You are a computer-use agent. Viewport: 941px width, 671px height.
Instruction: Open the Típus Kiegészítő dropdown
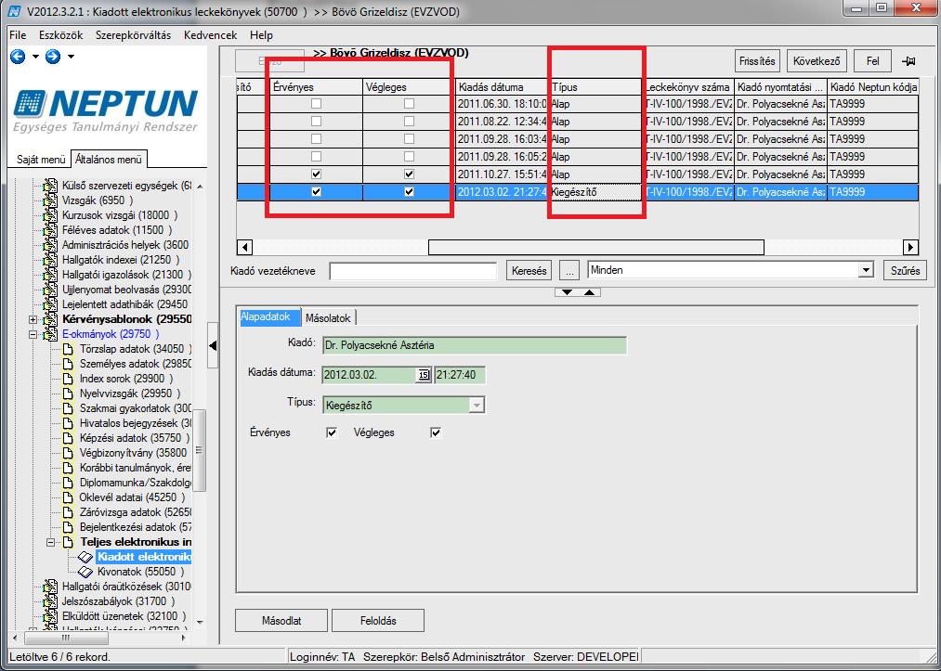point(477,406)
